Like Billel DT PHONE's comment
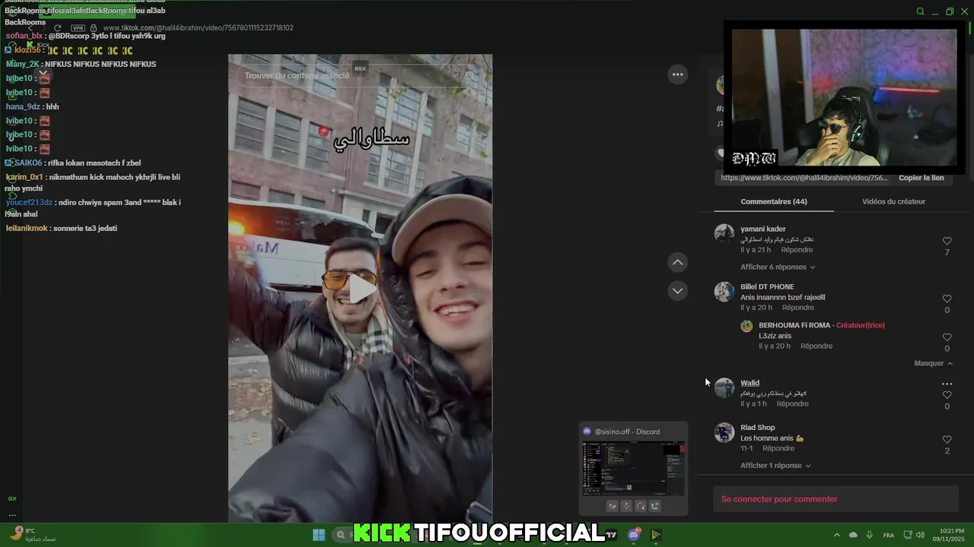This screenshot has width=974, height=547. [x=947, y=299]
